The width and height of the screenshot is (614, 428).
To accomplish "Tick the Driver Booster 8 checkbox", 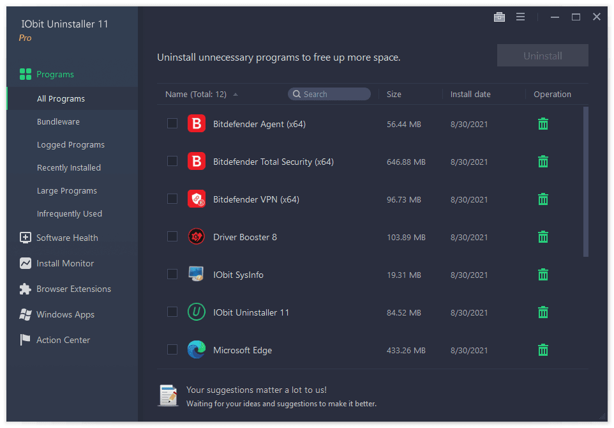I will pos(172,236).
